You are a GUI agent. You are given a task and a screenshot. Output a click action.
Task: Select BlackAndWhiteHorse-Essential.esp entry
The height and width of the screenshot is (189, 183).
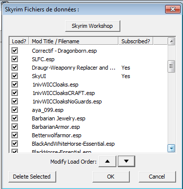(x=73, y=144)
